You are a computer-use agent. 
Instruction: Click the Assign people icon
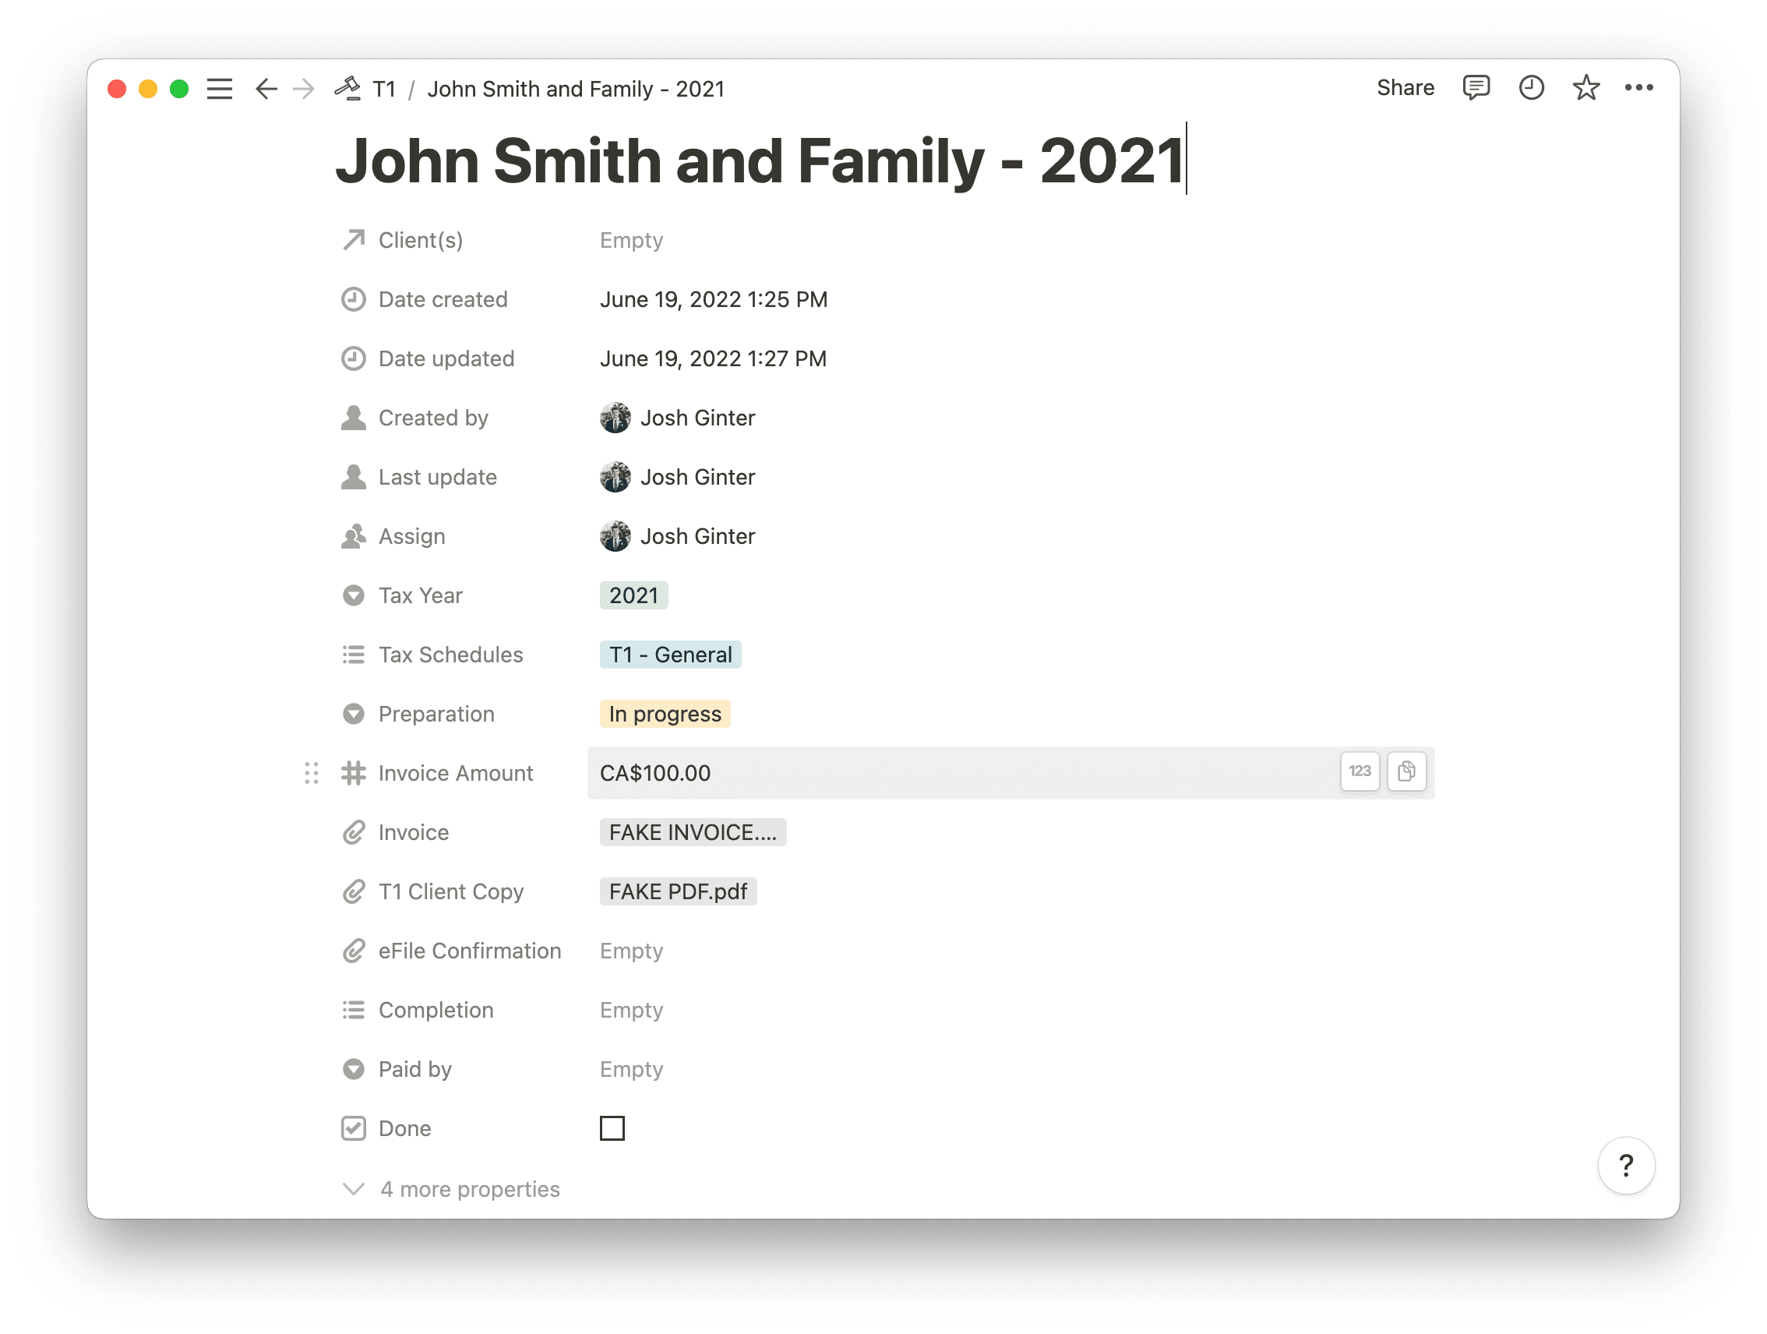tap(354, 535)
